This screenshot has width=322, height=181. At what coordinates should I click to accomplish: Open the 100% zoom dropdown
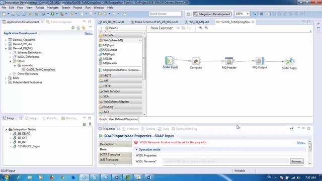[x=248, y=14]
